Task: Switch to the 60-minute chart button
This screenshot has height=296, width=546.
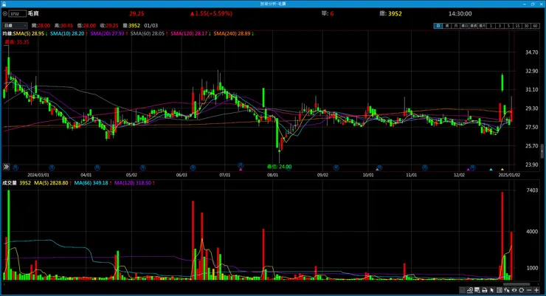Action: tap(535, 26)
